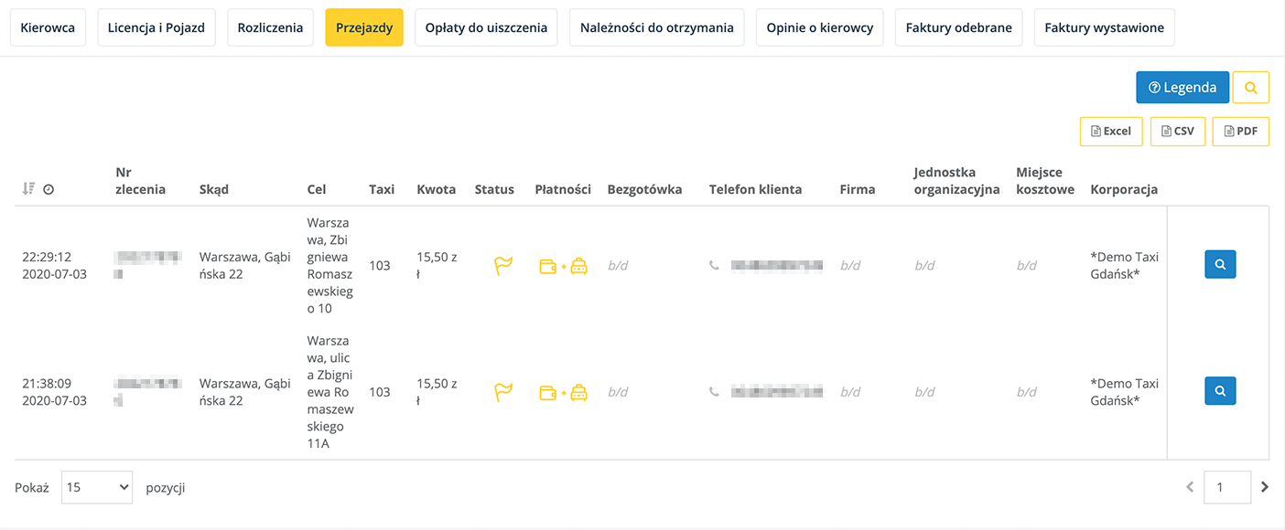Viewport: 1285px width, 530px height.
Task: Open the rows-per-page dropdown showing 15
Action: click(x=97, y=487)
